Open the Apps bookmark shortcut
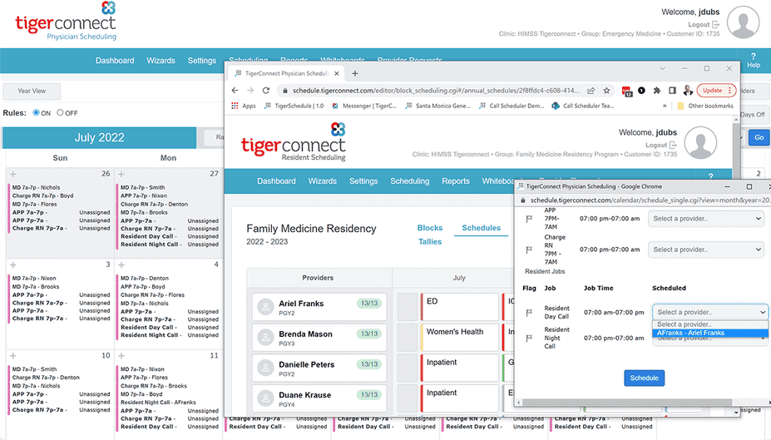The height and width of the screenshot is (440, 771). pyautogui.click(x=244, y=106)
